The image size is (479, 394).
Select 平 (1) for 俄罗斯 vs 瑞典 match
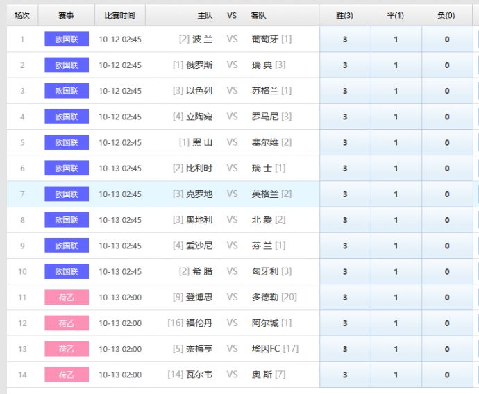point(396,65)
